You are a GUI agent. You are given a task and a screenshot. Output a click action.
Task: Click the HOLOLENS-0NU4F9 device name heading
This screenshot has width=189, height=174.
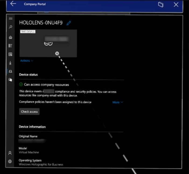(x=41, y=23)
